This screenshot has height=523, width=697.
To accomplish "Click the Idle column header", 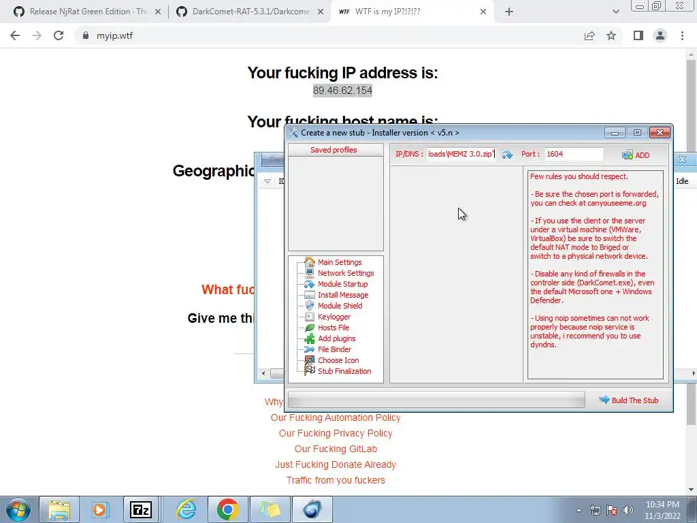I will coord(682,181).
